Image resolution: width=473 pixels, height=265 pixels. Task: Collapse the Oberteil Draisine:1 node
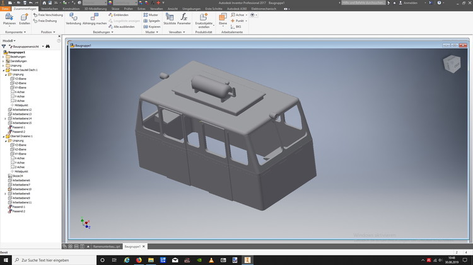coord(3,136)
